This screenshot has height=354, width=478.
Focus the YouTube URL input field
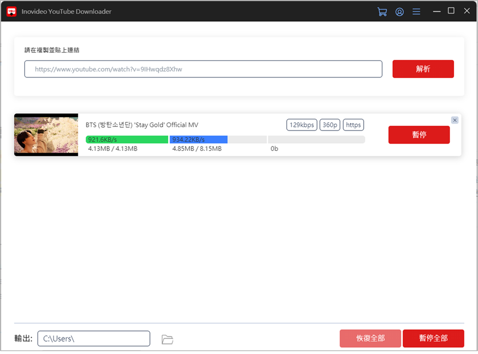pos(203,69)
